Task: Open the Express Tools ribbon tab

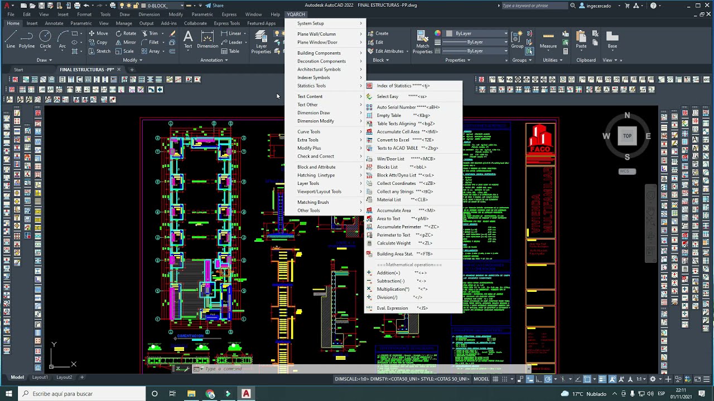Action: coord(226,23)
